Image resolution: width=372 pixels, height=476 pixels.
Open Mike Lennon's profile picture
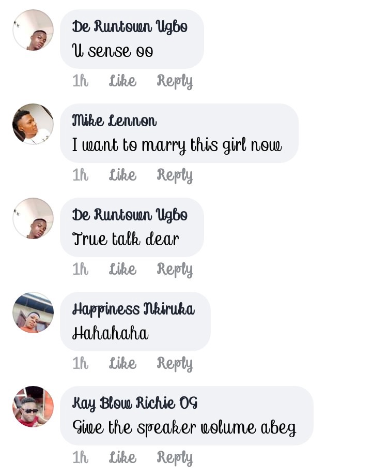click(33, 124)
